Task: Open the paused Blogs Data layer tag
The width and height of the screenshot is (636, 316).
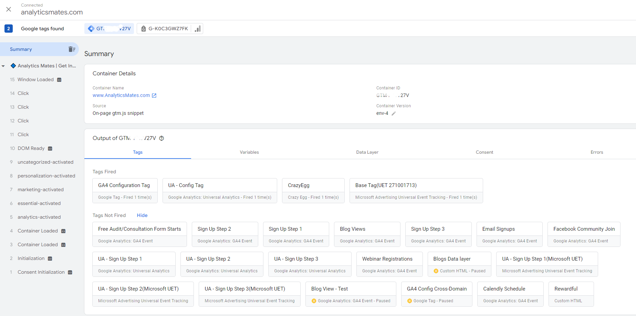Action: (459, 264)
